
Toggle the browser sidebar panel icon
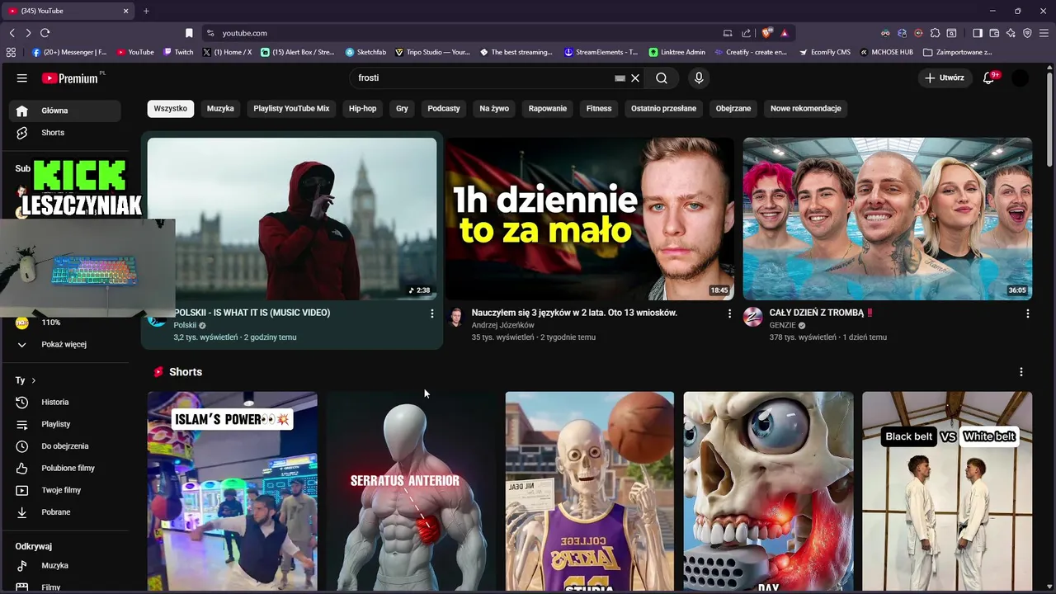[978, 33]
